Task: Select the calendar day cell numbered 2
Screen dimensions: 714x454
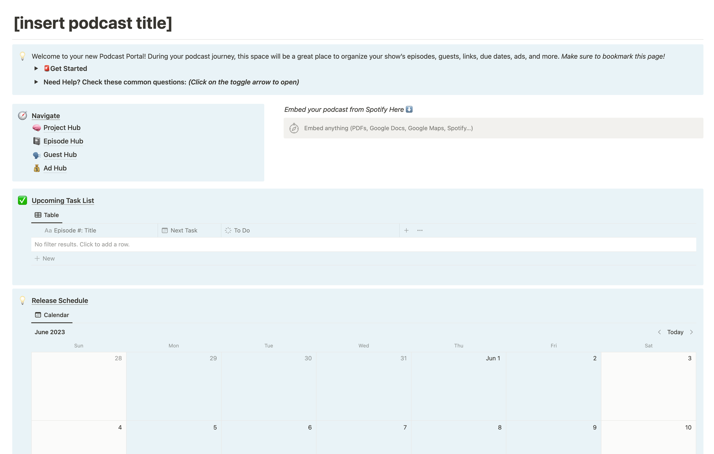Action: (x=553, y=386)
